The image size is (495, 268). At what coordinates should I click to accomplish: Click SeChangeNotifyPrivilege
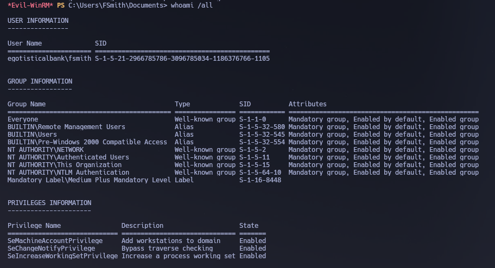(x=51, y=248)
